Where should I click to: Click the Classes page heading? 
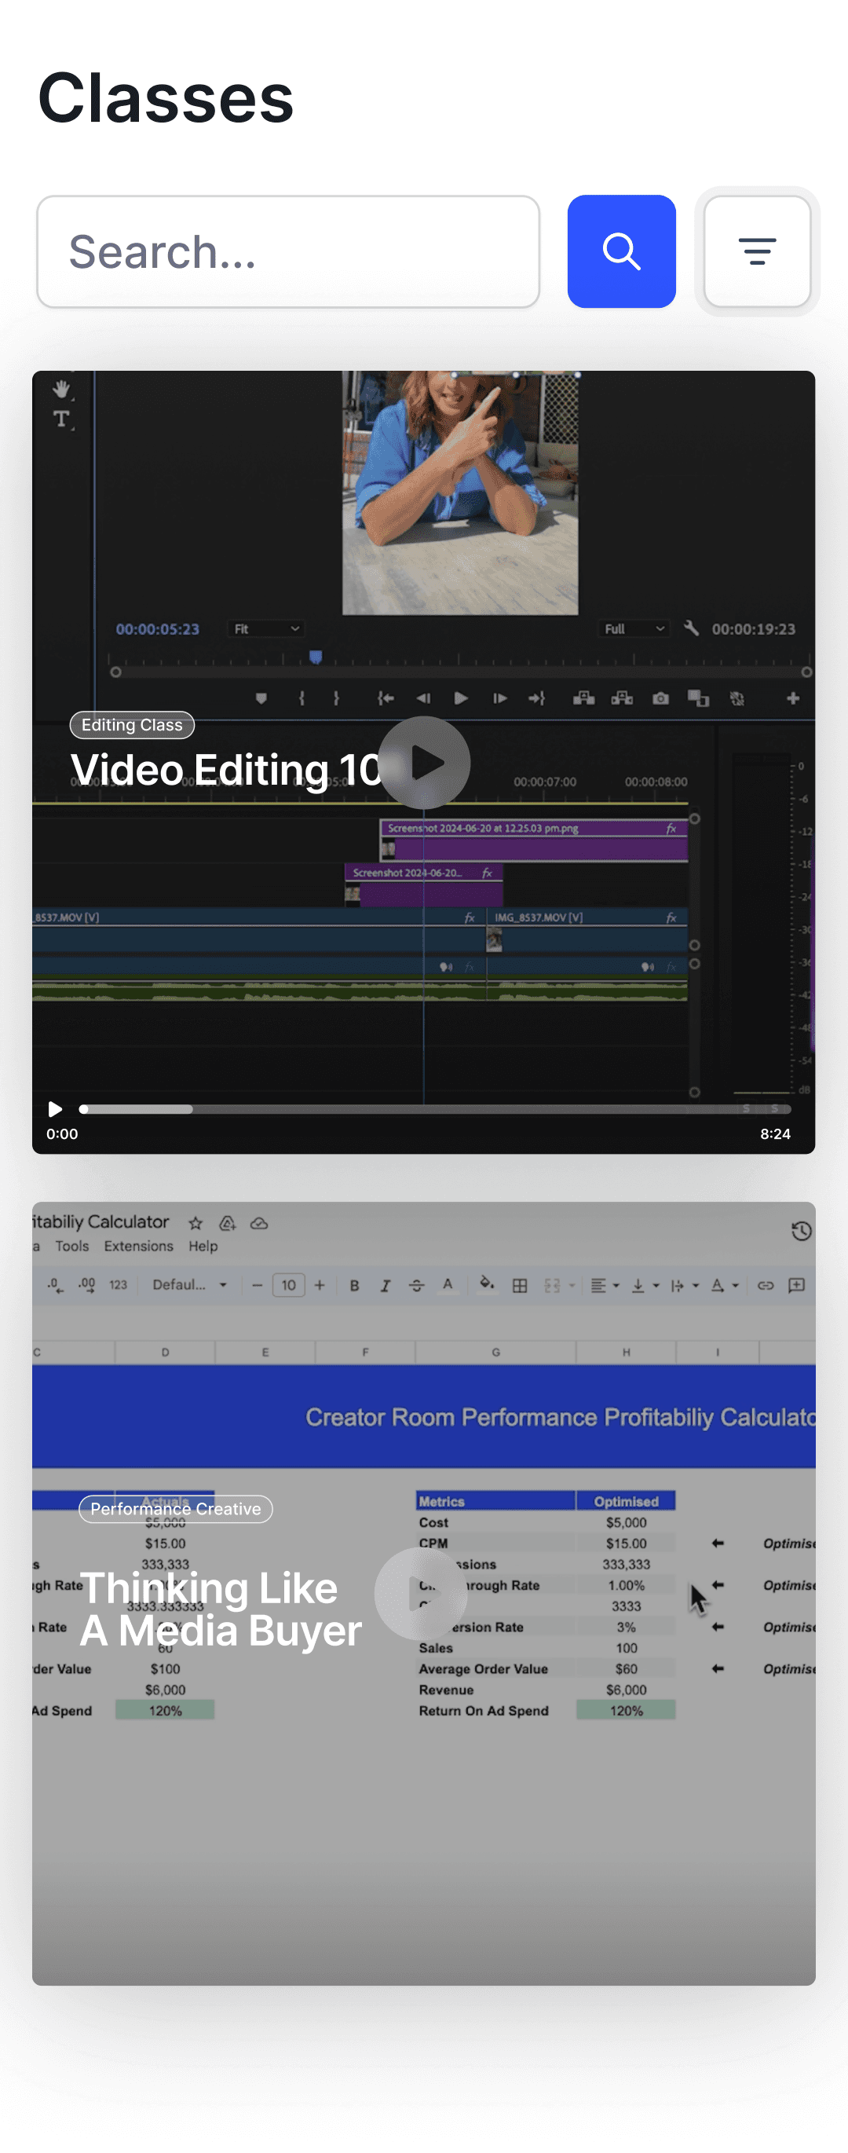(x=166, y=97)
